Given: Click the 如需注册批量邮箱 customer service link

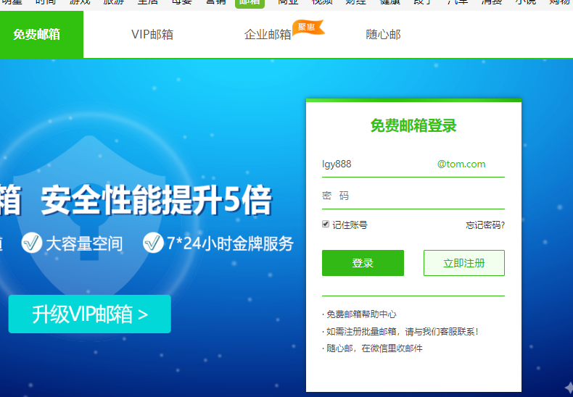Looking at the screenshot, I should [403, 332].
